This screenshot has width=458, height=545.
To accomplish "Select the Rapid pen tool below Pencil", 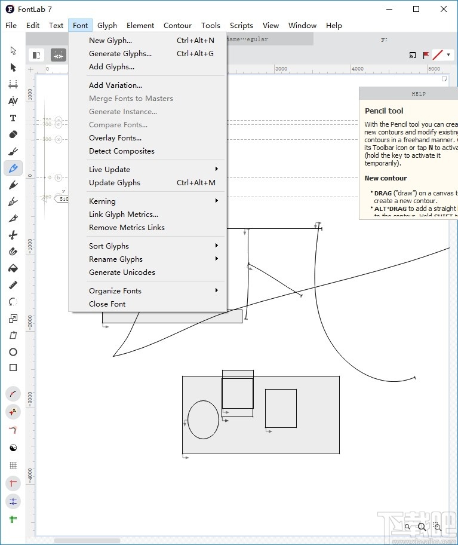I will coord(13,185).
